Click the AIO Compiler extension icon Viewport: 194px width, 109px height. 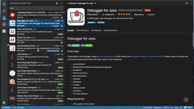click(12, 81)
